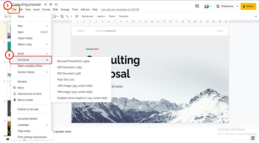The width and height of the screenshot is (259, 143).
Task: Star the Consulting proposal presentation
Action: [x=46, y=5]
